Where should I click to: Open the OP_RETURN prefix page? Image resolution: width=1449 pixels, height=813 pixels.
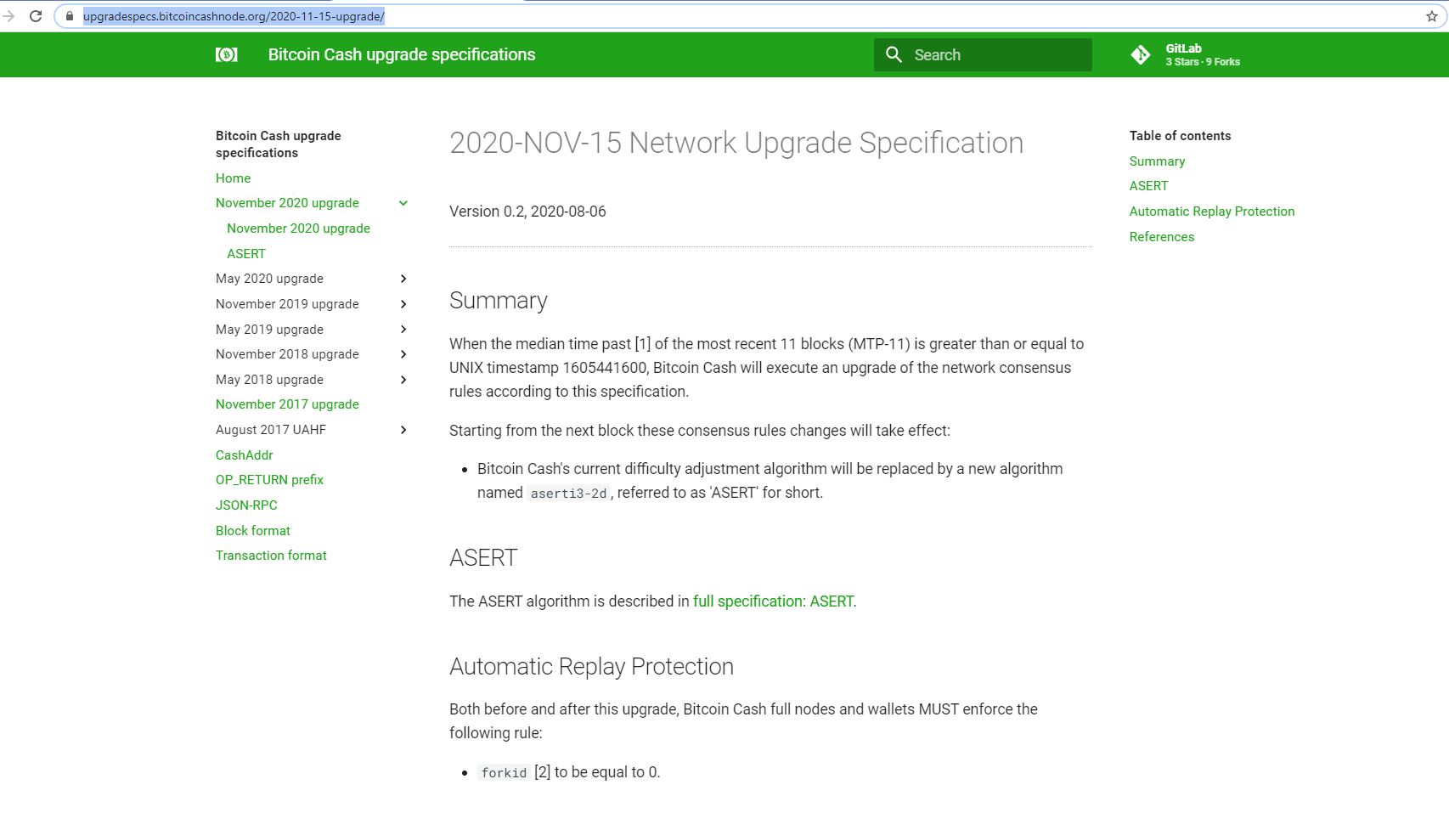coord(269,480)
